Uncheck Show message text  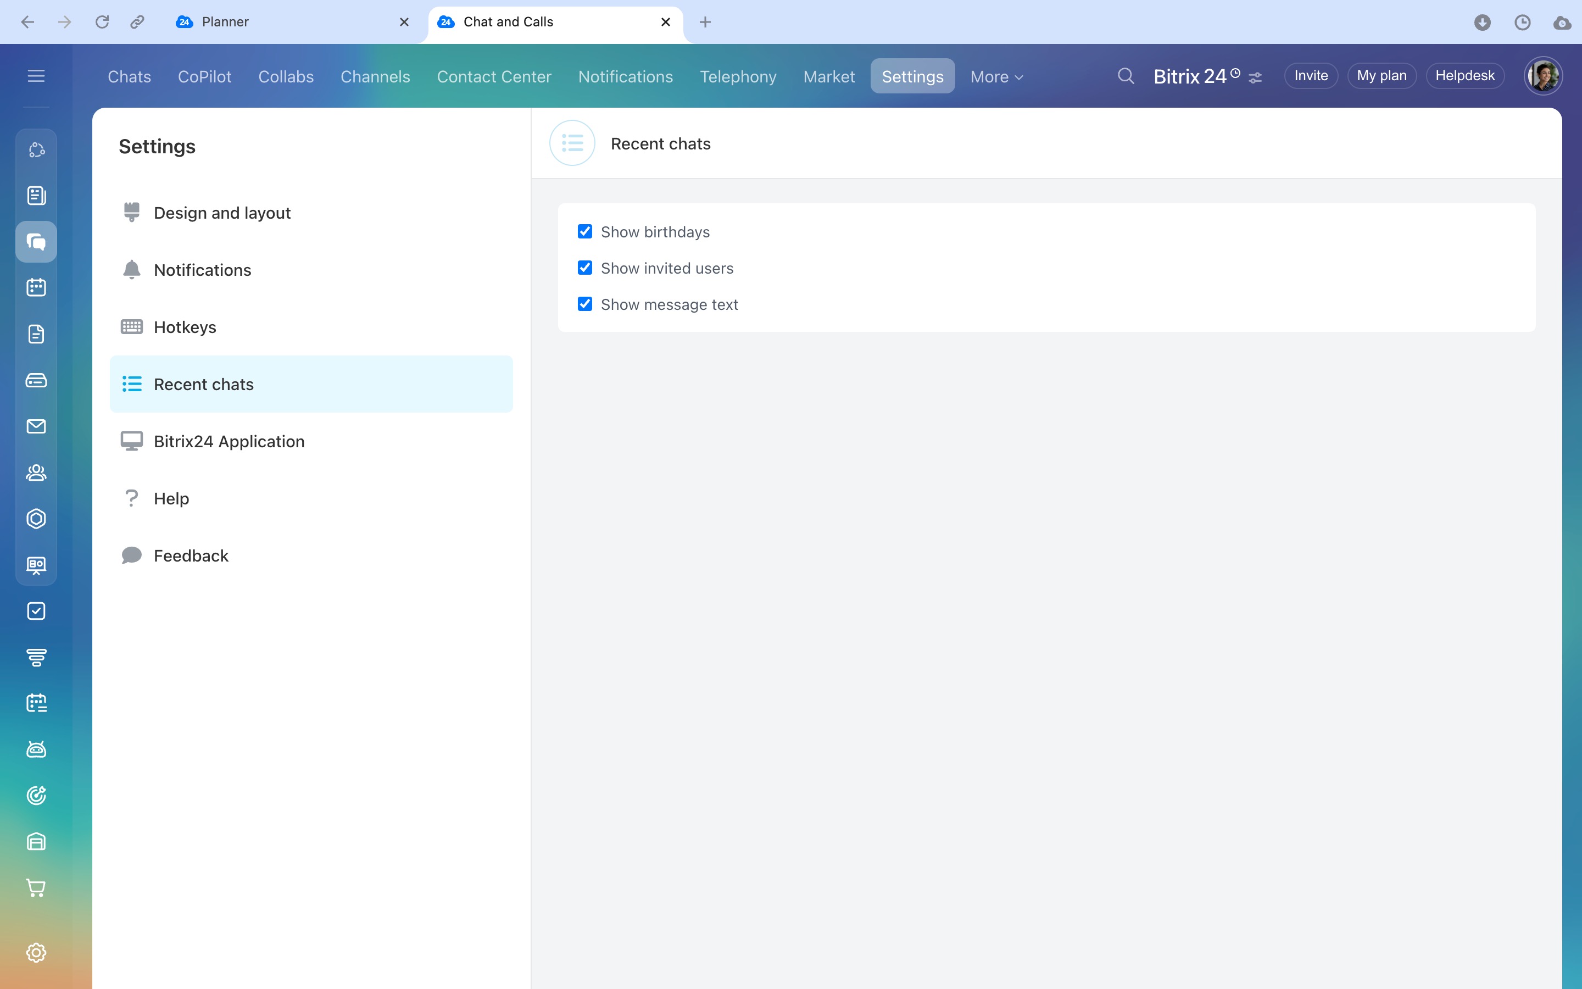click(585, 304)
